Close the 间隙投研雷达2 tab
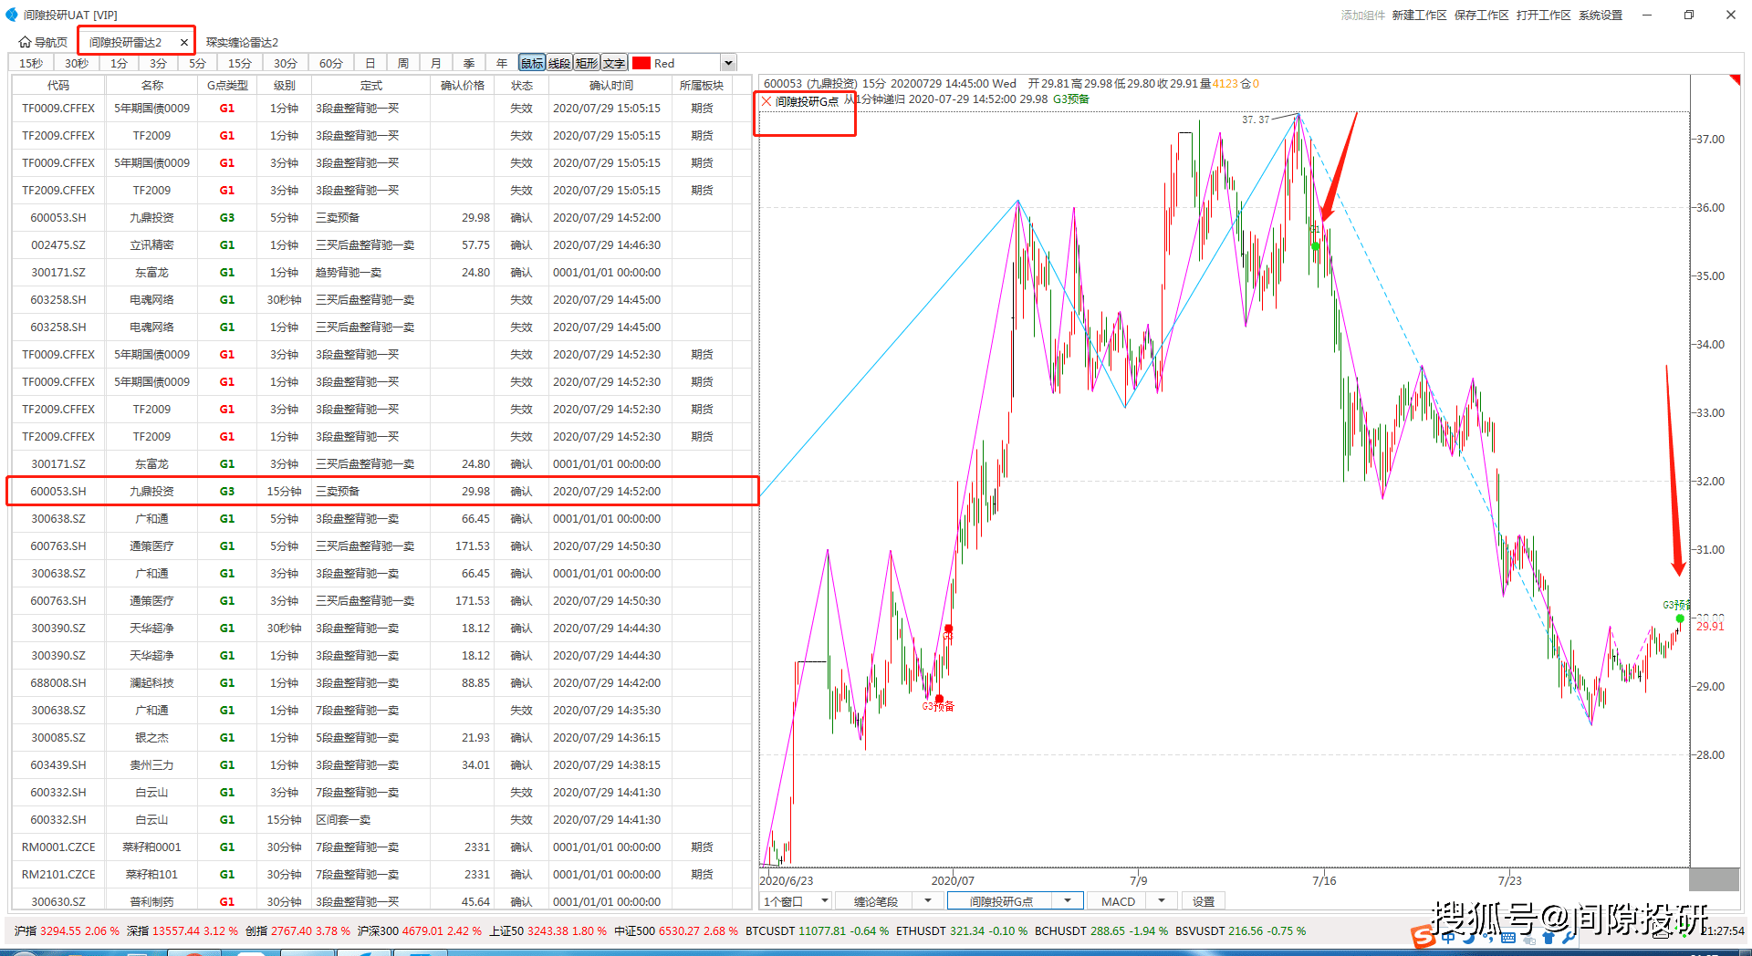This screenshot has height=956, width=1752. 184,42
